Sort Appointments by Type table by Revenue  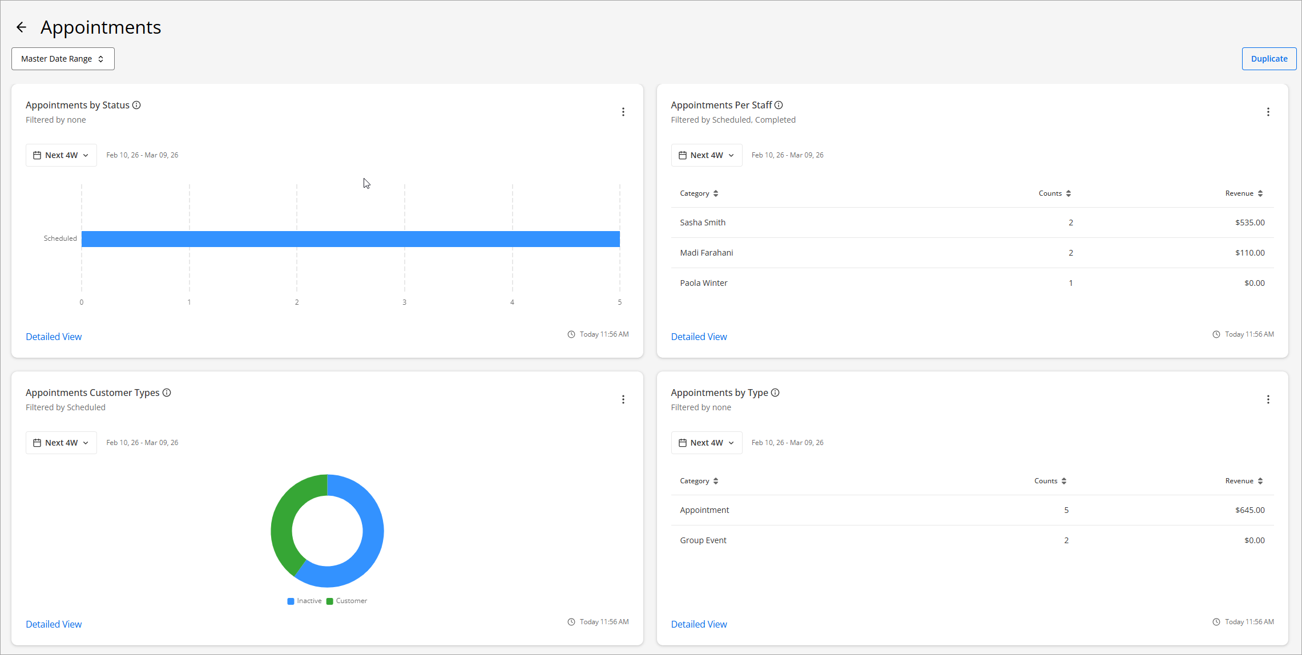point(1244,481)
